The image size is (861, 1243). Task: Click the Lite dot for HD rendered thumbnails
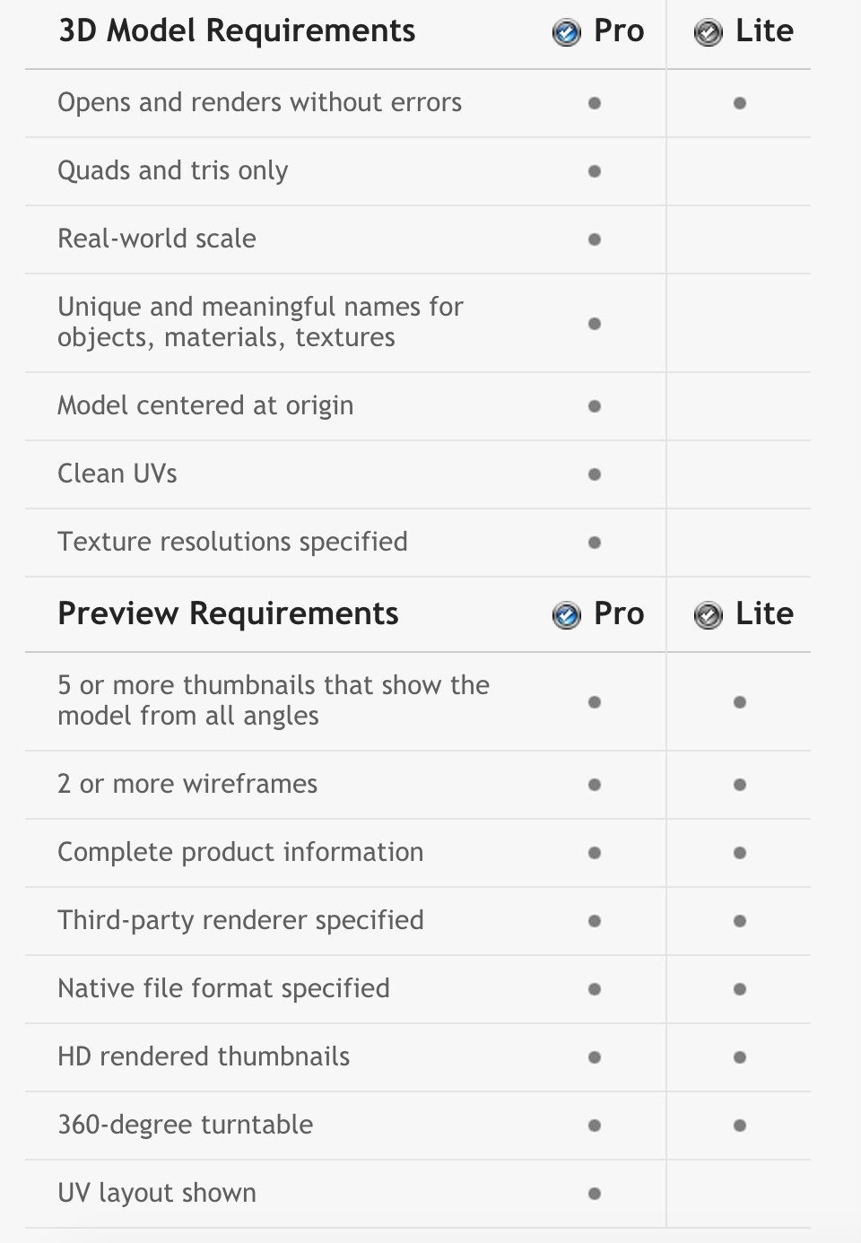(x=740, y=1057)
